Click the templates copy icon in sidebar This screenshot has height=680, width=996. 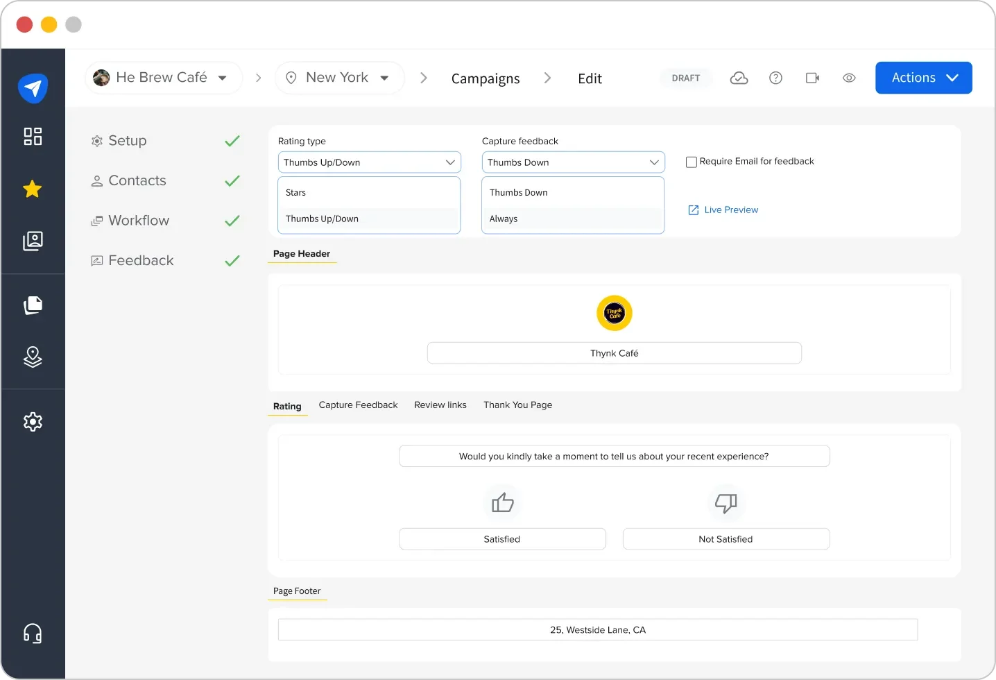pos(33,305)
